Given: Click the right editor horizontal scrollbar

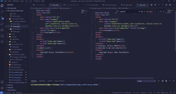Looking at the screenshot, I should point(124,78).
